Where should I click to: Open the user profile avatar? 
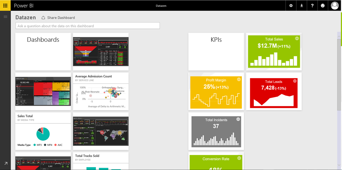[x=335, y=6]
